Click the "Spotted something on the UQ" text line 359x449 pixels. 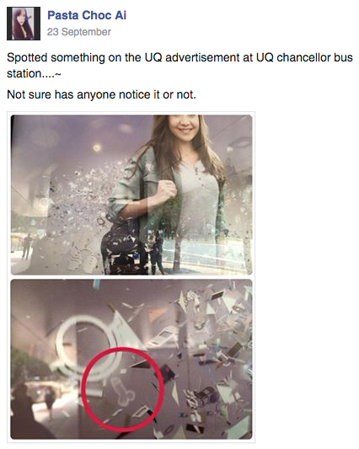(179, 57)
